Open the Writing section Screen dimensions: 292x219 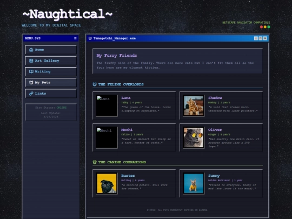point(51,71)
